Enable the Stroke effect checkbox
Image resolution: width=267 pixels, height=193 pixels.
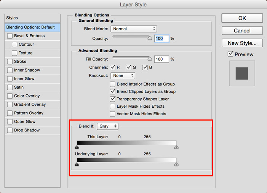pos(10,62)
